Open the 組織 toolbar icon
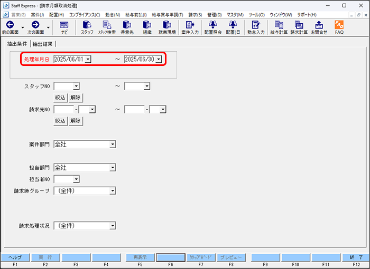 (x=147, y=27)
